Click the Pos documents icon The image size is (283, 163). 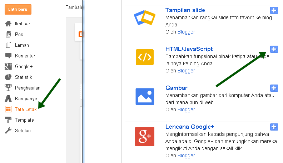point(8,35)
